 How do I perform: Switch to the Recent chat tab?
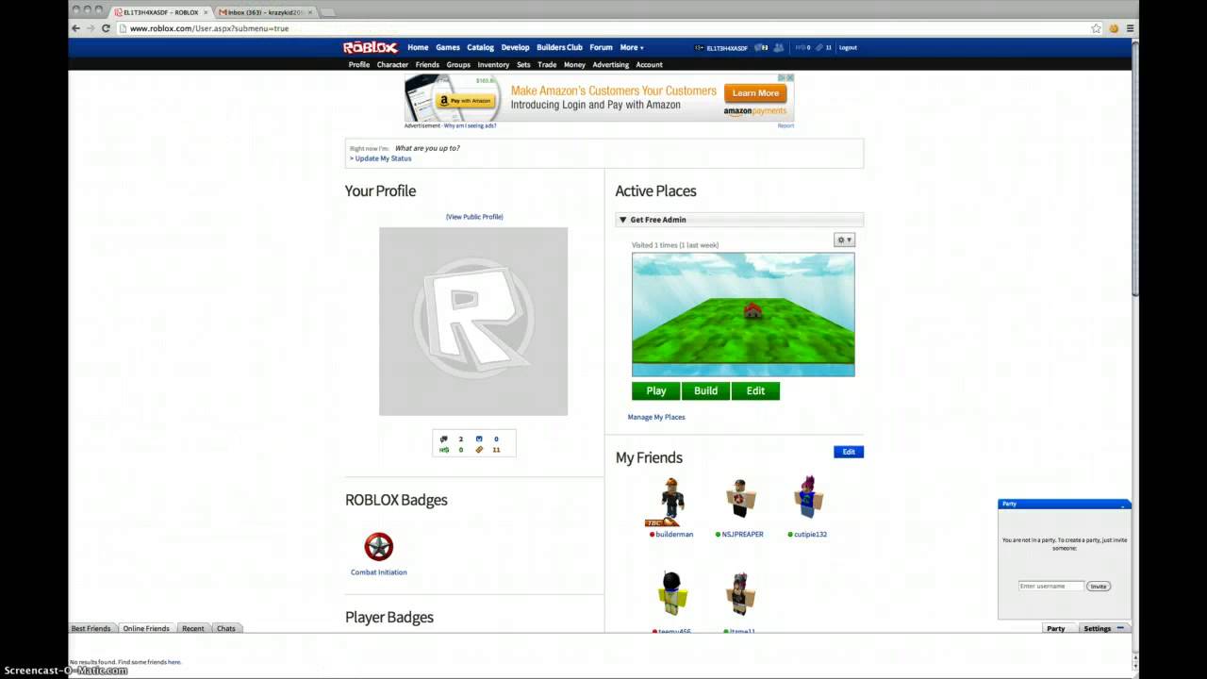click(x=193, y=628)
